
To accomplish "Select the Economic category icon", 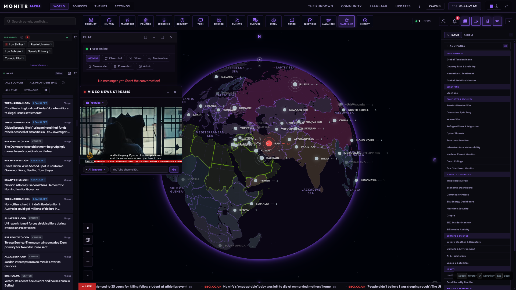I will pyautogui.click(x=164, y=21).
